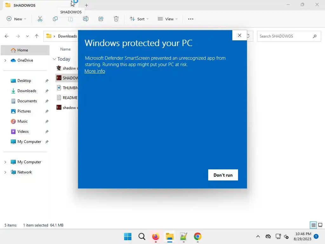Viewport: 325px width, 244px height.
Task: Open pinned Videos folder
Action: [x=23, y=131]
